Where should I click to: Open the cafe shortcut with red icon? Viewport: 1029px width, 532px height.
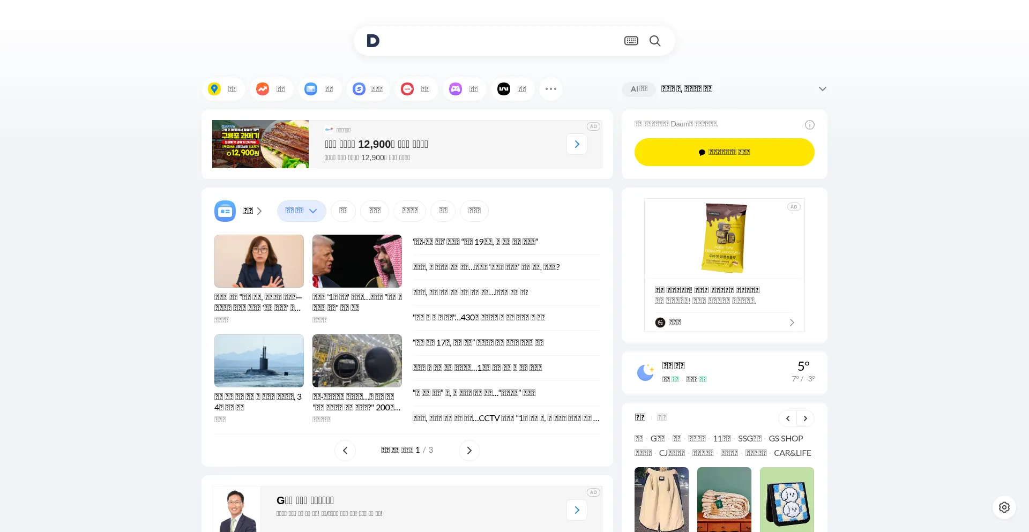(x=416, y=89)
